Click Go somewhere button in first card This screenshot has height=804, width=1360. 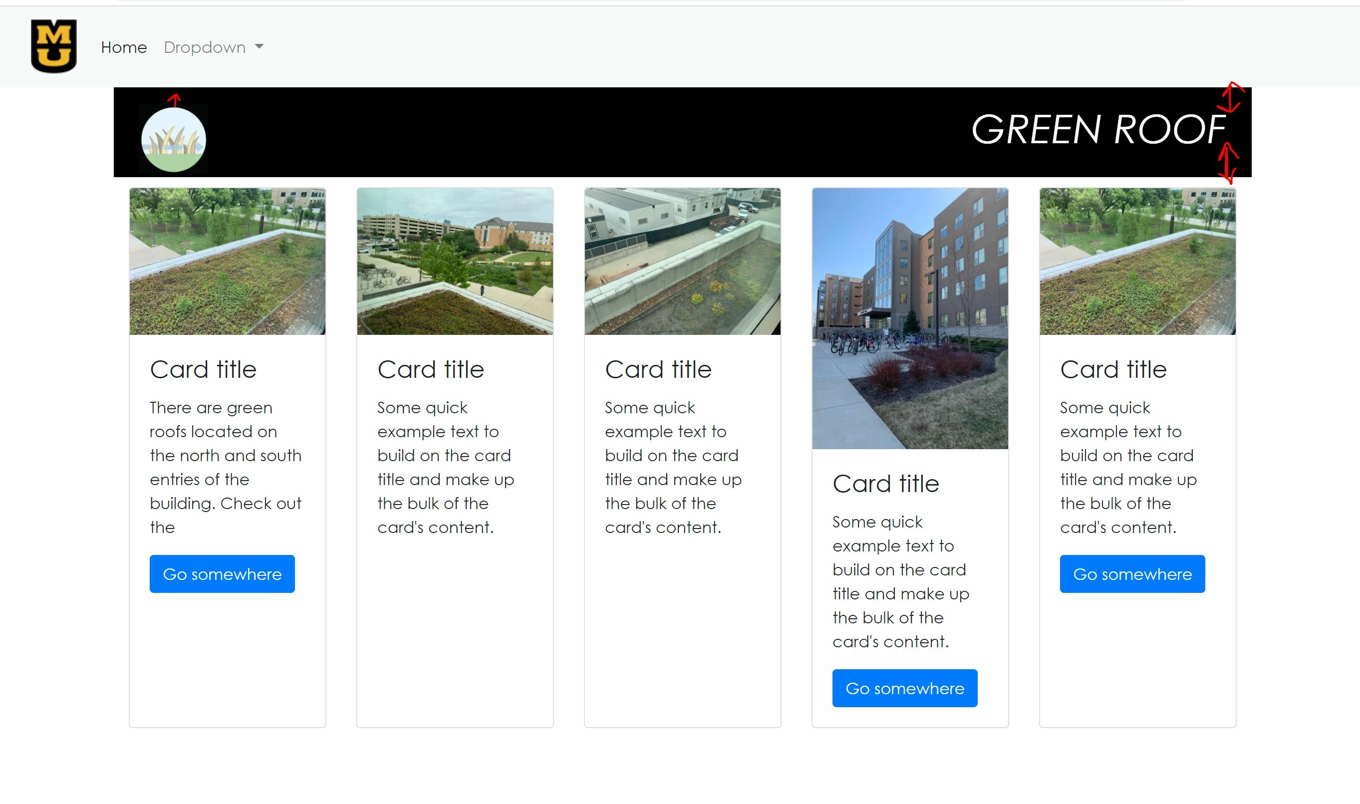[222, 574]
